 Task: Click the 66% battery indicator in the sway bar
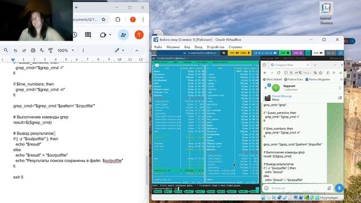click(318, 53)
